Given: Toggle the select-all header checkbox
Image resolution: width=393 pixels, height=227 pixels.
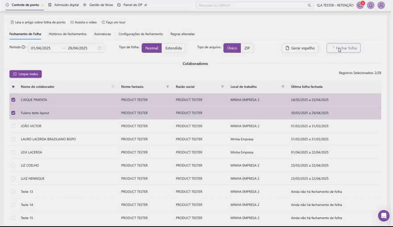Looking at the screenshot, I should coord(13,87).
